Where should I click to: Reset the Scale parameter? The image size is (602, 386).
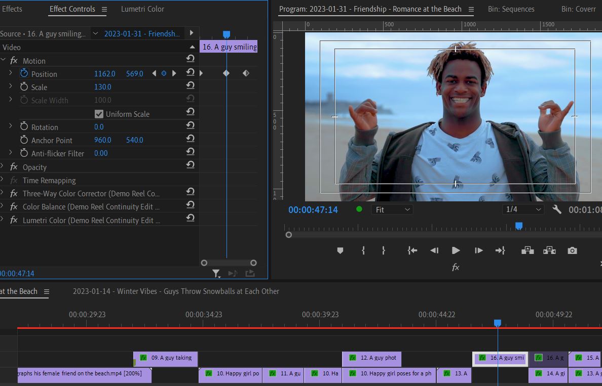tap(191, 85)
